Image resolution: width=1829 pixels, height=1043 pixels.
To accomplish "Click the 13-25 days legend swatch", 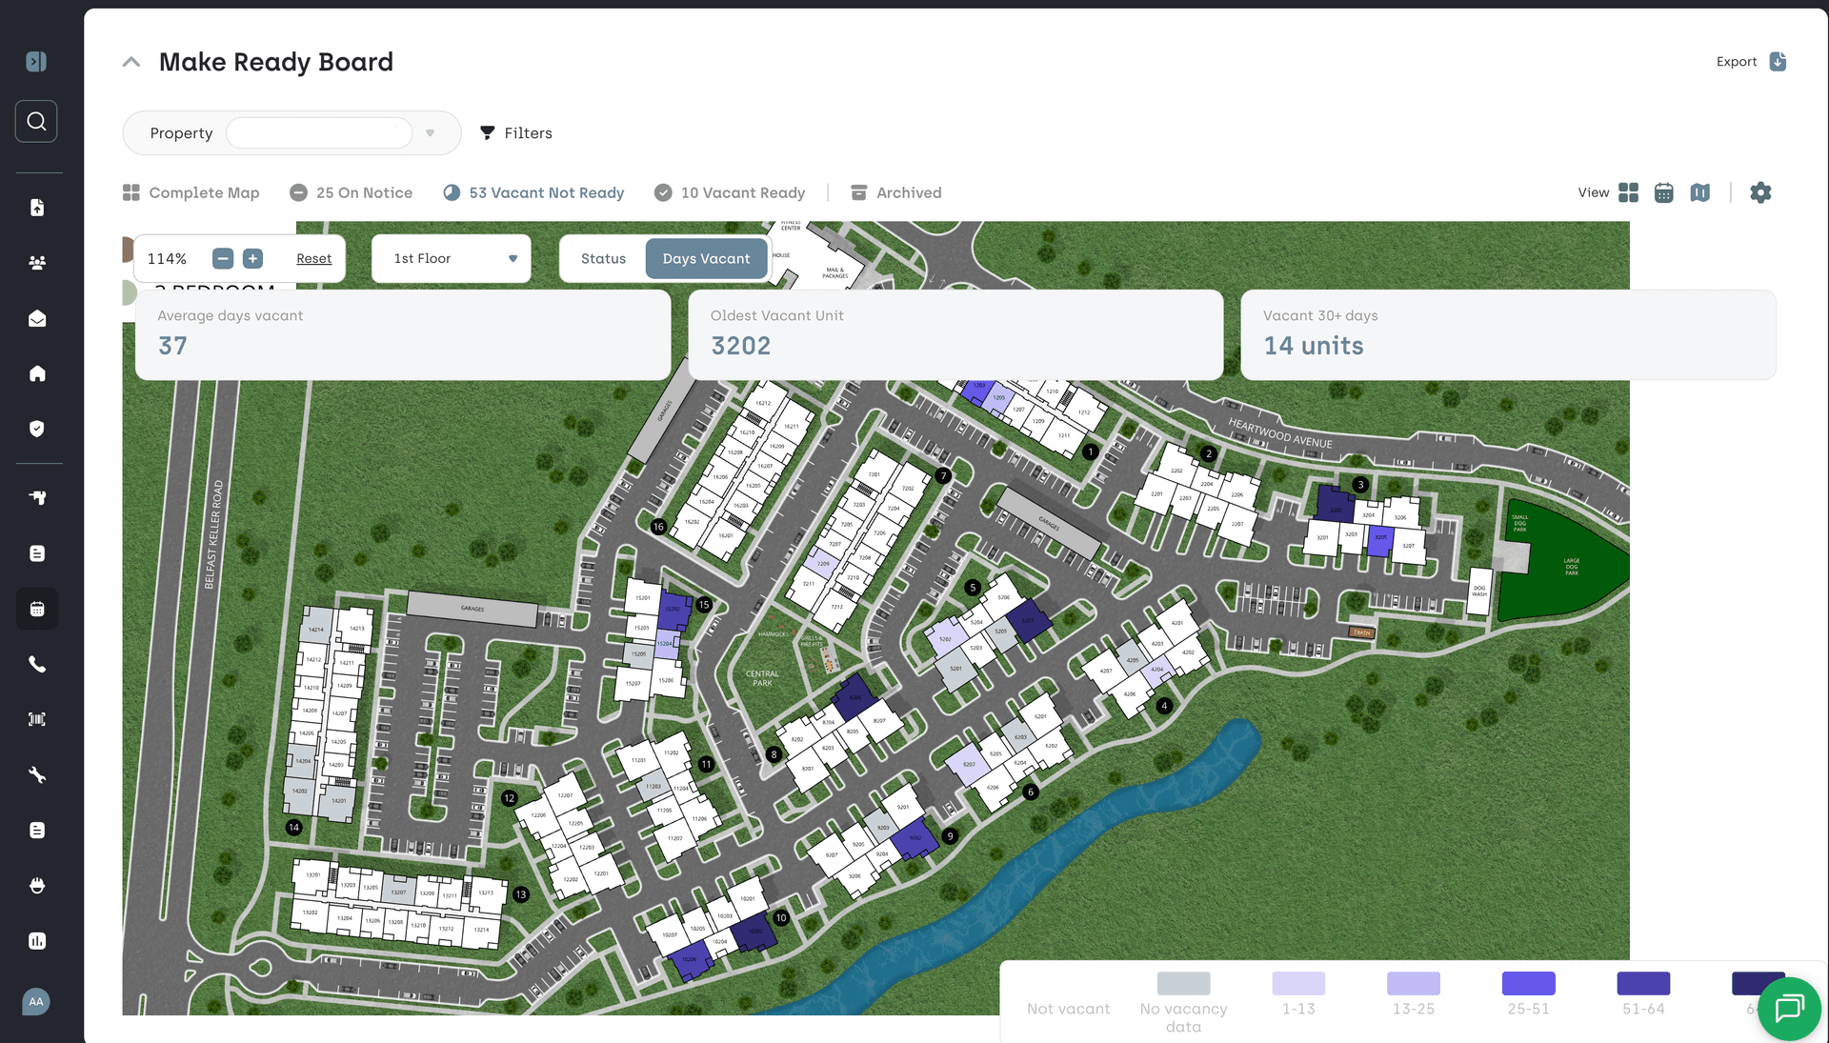I will tap(1414, 983).
